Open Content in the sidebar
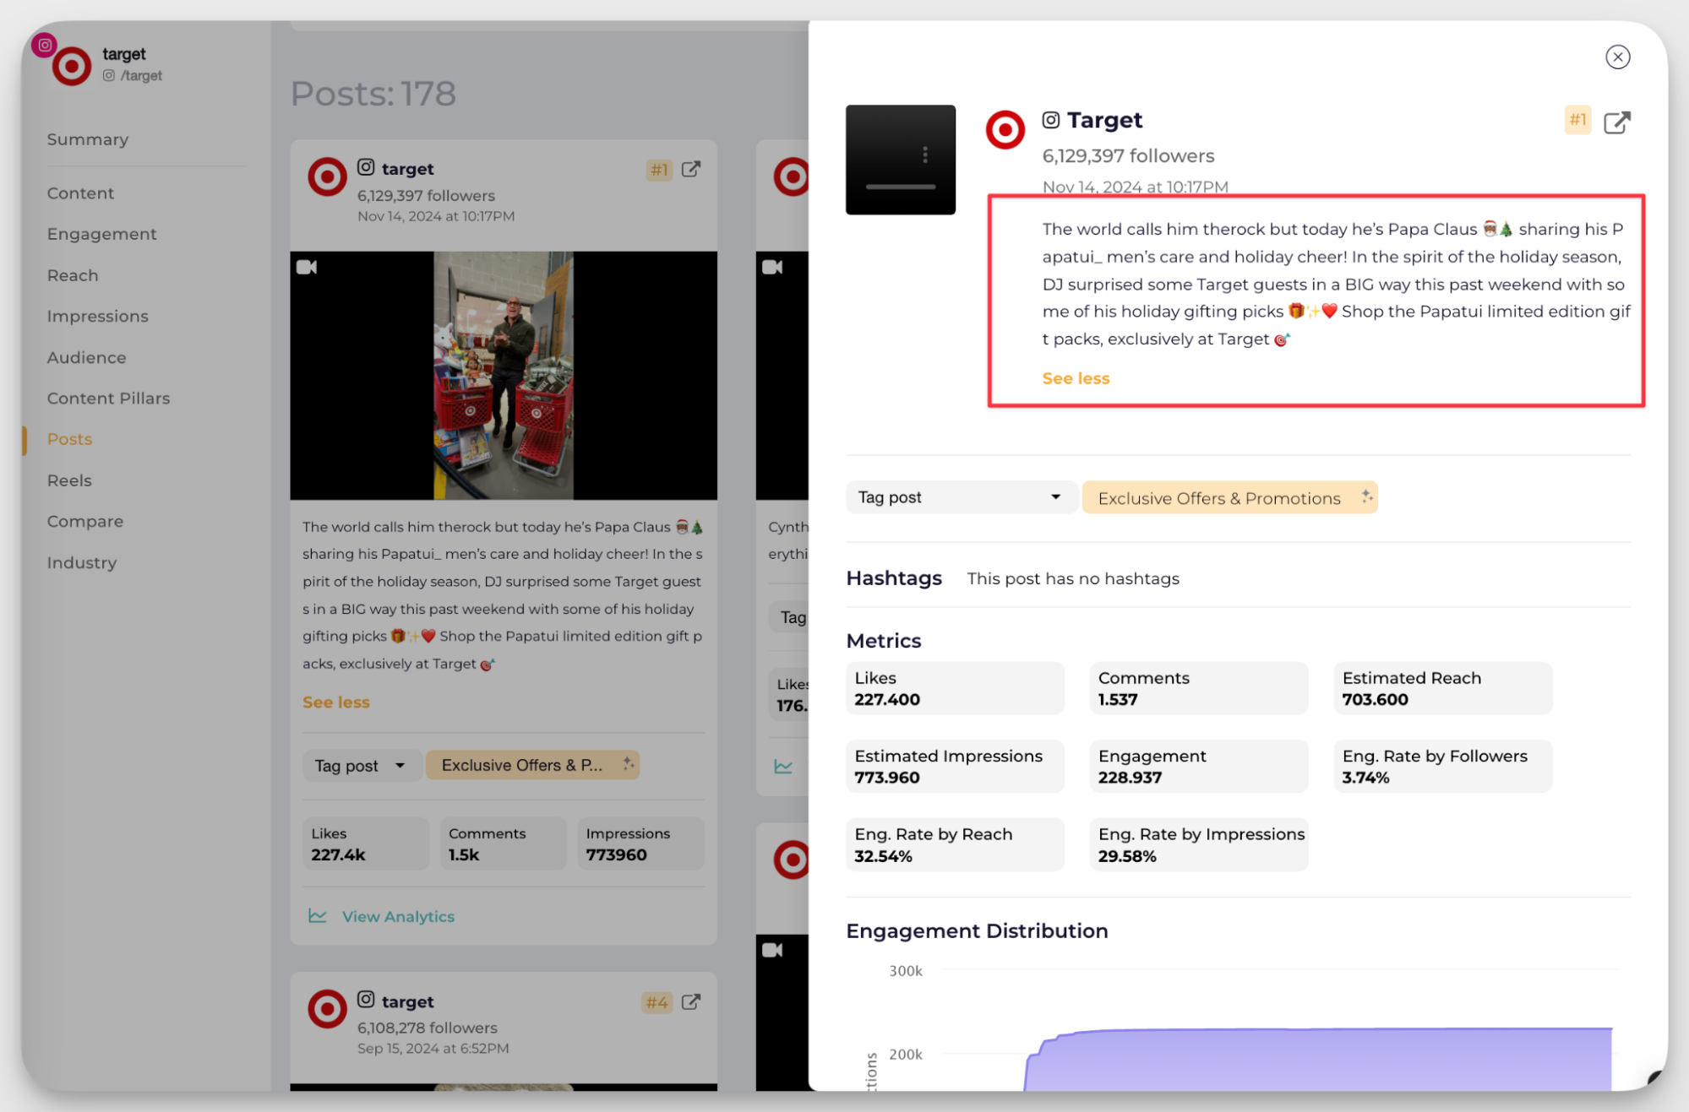Screen dimensions: 1689x1112 (x=80, y=193)
